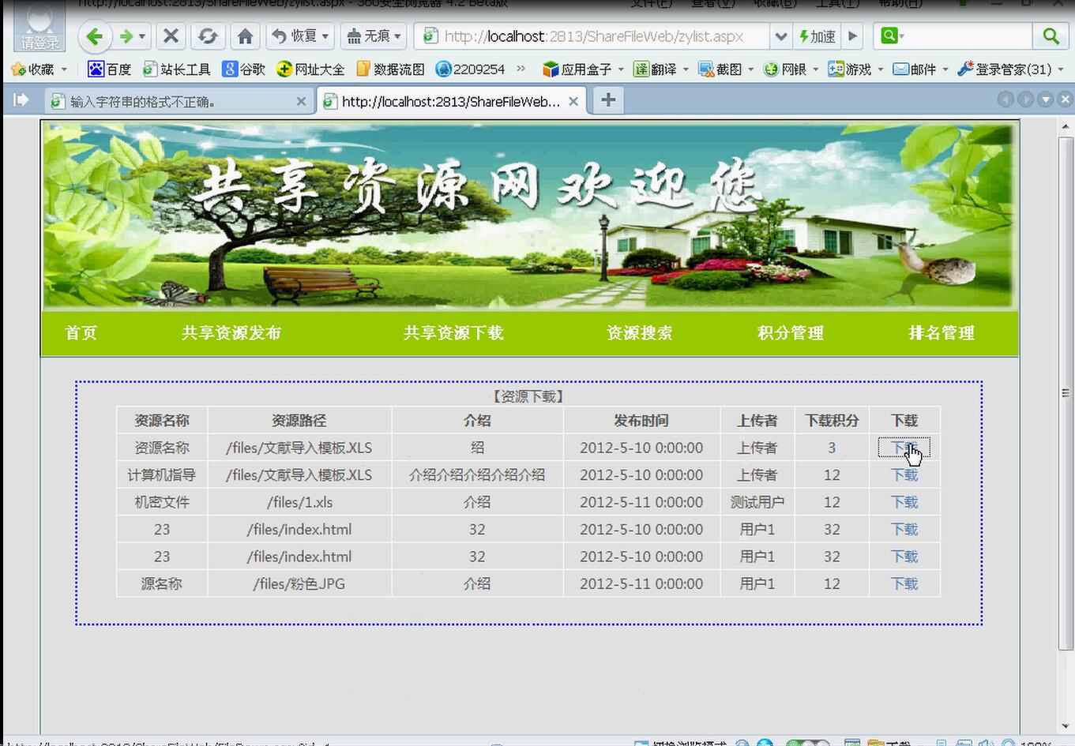Click the address bar URL field

[592, 36]
